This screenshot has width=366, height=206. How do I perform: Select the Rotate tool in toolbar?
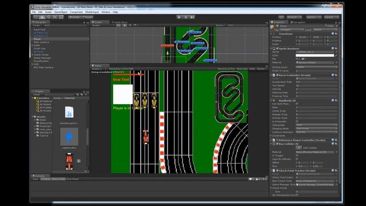pyautogui.click(x=49, y=17)
